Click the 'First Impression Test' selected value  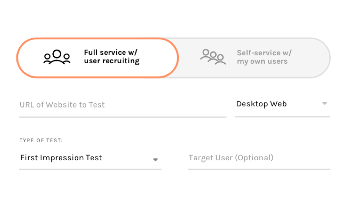pos(61,158)
